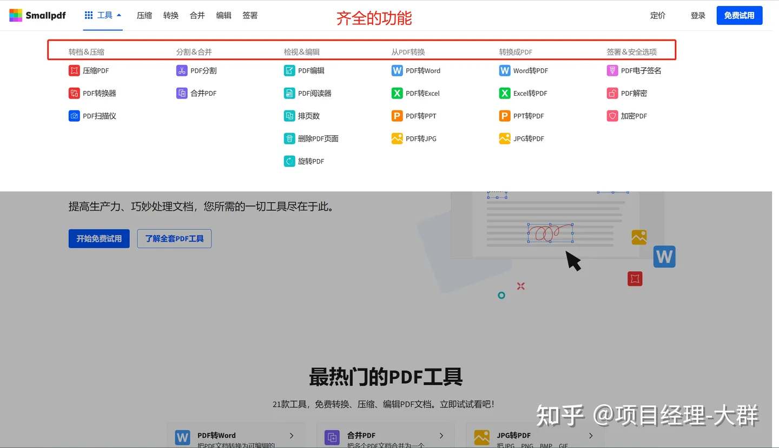
Task: Open the 合并 nav item
Action: tap(197, 16)
